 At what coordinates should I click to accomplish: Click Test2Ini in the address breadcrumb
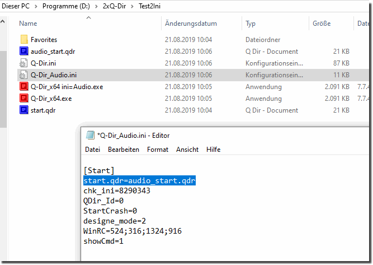click(150, 6)
